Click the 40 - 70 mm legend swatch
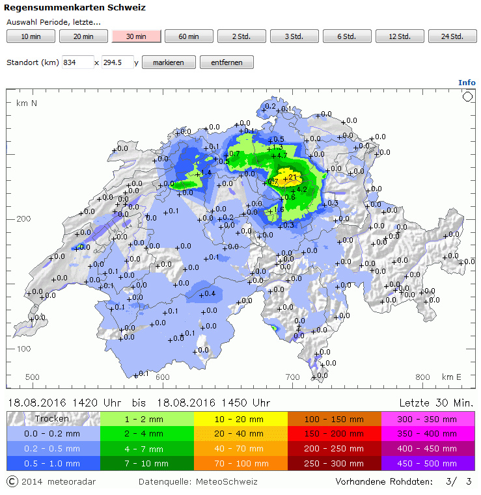The width and height of the screenshot is (481, 495). click(241, 449)
